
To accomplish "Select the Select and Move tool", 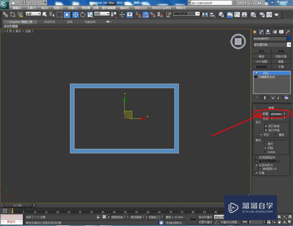I will 75,13.
